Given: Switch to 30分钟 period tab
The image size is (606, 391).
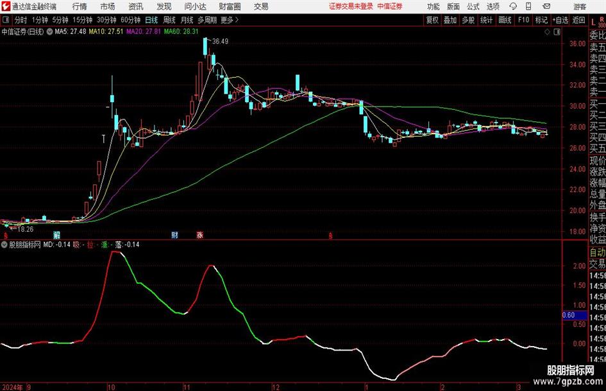Looking at the screenshot, I should tap(106, 20).
